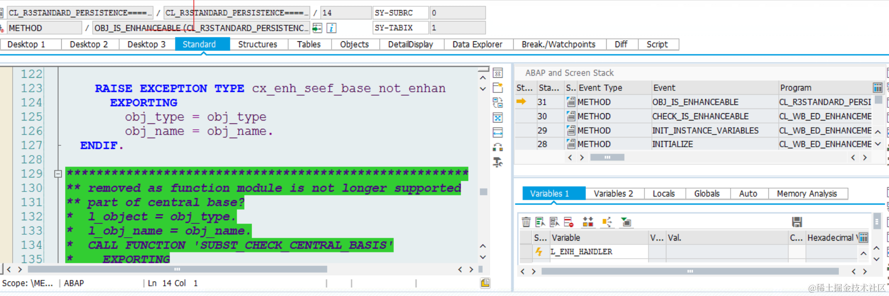
Task: Click the up chevron in the ABAP stack scrollbar
Action: [878, 132]
